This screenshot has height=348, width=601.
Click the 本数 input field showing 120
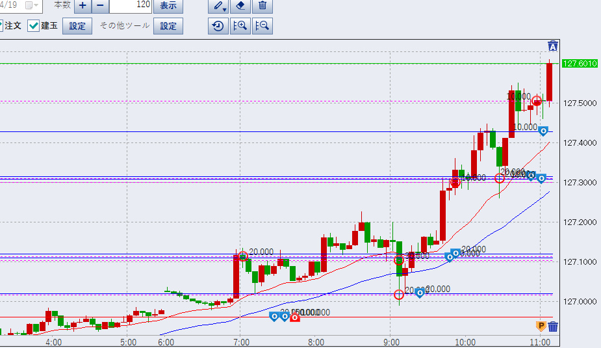click(130, 6)
